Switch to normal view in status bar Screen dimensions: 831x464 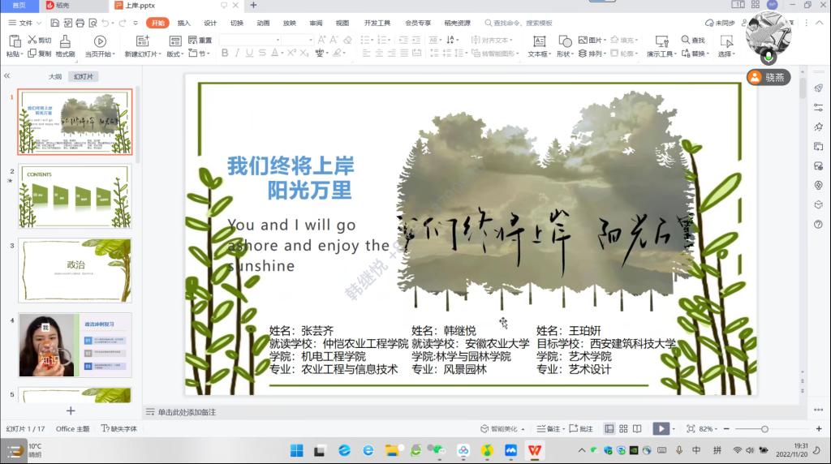(x=609, y=428)
